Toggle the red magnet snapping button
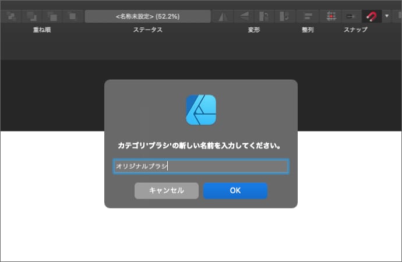Viewport: 402px width, 262px height. 371,16
